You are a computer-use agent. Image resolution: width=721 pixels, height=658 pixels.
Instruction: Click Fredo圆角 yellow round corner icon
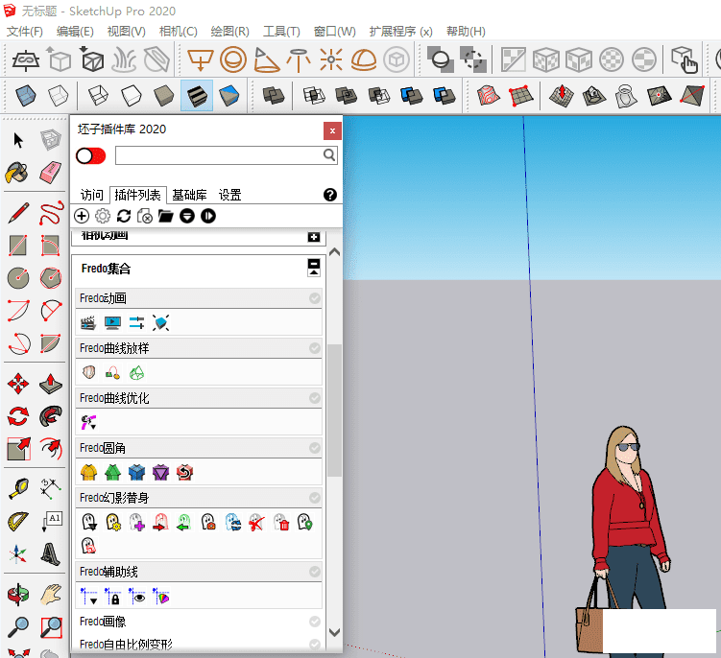point(88,472)
